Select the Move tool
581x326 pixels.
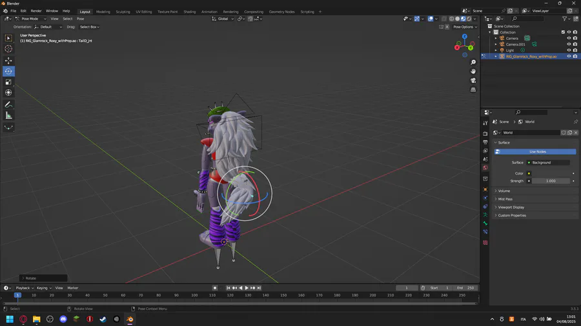(x=8, y=61)
